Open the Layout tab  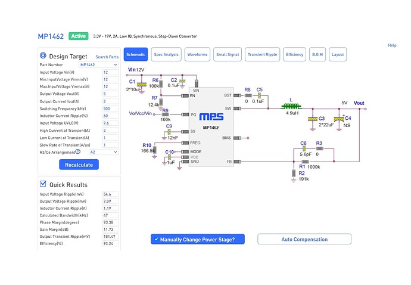338,54
